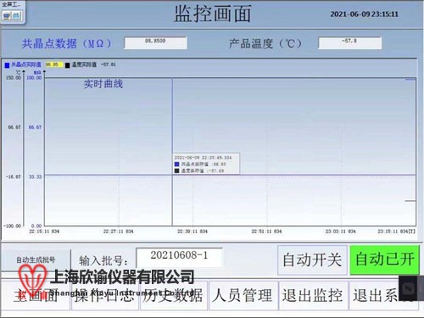Viewport: 424px width, 318px height.
Task: Click the black 温度实际值 legend square
Action: 67,65
